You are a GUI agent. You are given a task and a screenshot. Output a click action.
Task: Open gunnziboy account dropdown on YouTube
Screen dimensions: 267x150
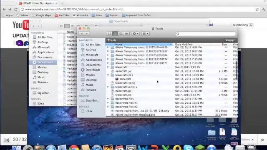251,25
